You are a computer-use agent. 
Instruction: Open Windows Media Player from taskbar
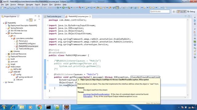pyautogui.click(x=30, y=107)
